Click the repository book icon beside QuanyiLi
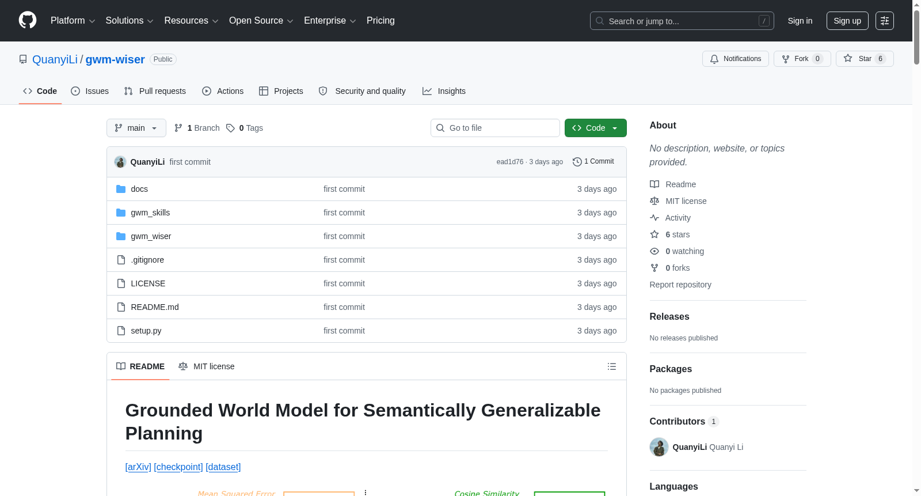This screenshot has height=496, width=921. 23,59
